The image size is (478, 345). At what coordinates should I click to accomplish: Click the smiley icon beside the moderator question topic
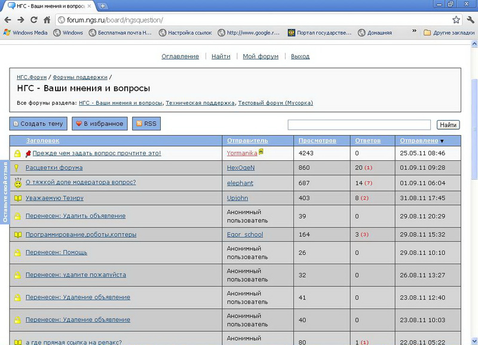tap(18, 182)
